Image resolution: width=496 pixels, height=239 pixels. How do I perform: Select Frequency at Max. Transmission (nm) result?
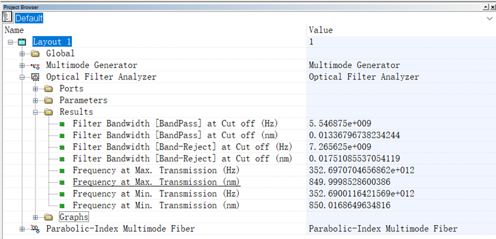click(x=157, y=182)
